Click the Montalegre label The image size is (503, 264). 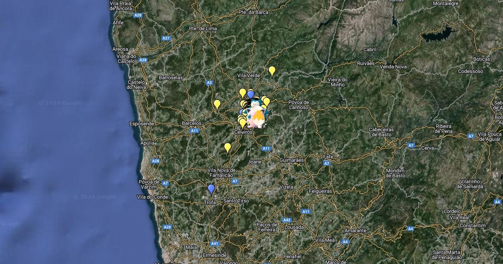point(446,3)
